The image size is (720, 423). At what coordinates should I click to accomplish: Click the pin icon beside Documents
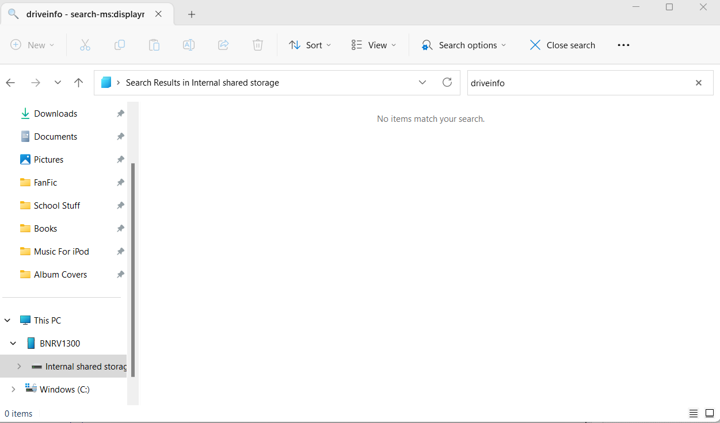(120, 137)
